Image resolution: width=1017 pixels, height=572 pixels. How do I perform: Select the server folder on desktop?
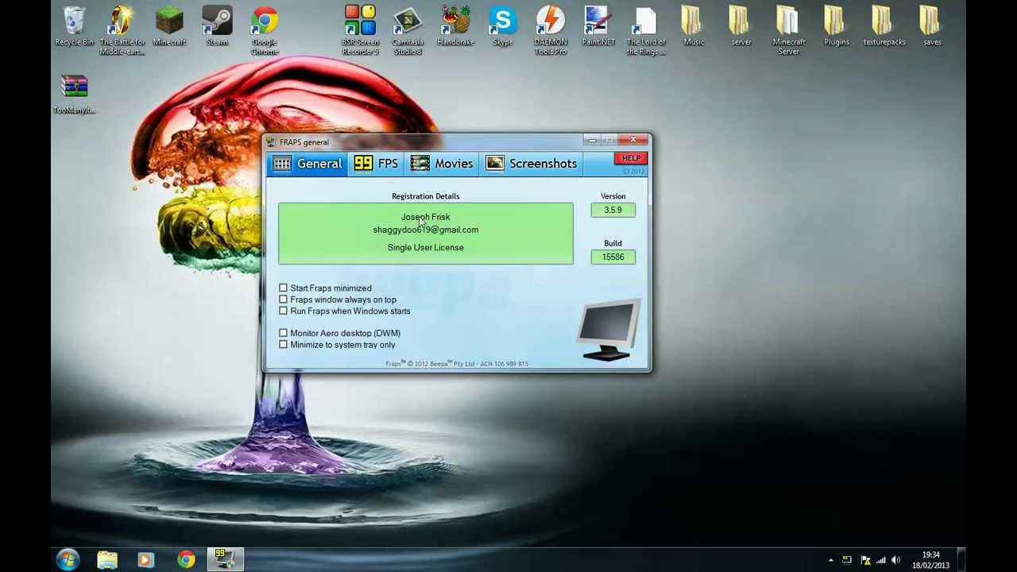(x=741, y=26)
